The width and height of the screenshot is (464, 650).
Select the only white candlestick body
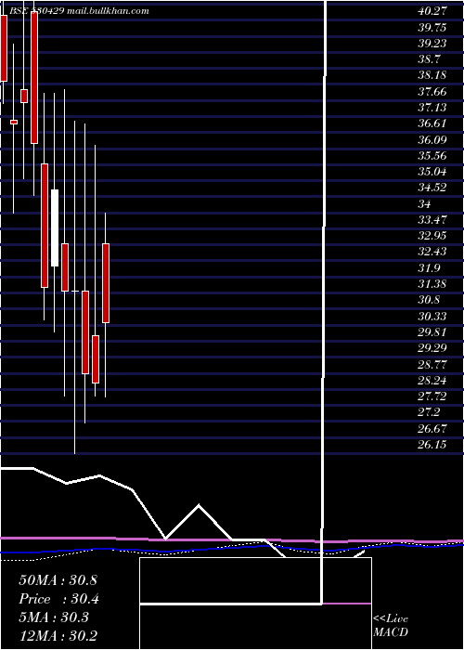tap(55, 227)
